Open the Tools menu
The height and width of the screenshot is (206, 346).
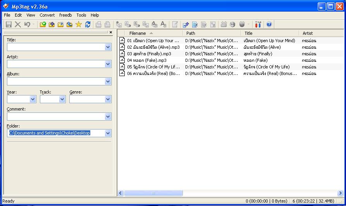coord(81,15)
